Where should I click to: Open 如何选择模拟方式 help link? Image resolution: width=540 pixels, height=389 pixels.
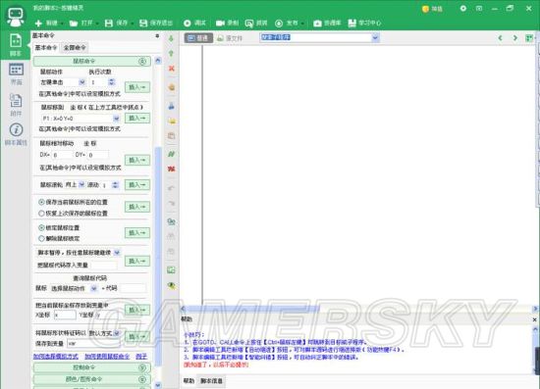click(x=56, y=357)
